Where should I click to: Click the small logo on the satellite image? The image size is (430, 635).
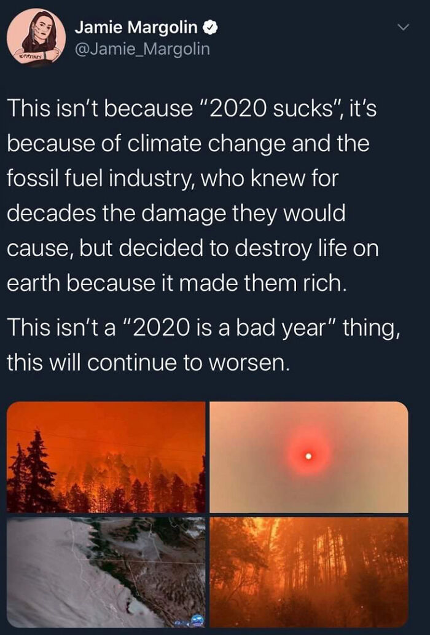click(197, 620)
